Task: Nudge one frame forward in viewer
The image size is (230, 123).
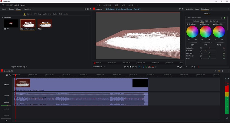Action: point(133,67)
